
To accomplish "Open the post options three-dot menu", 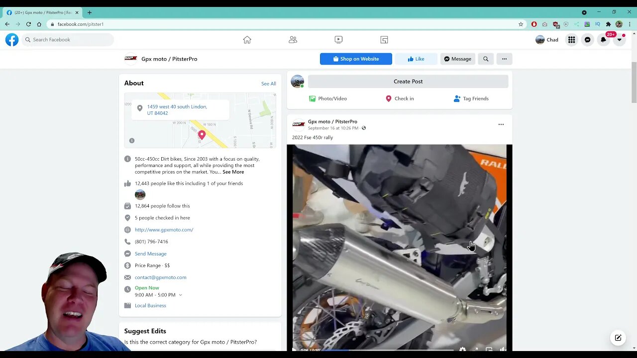I will (501, 124).
